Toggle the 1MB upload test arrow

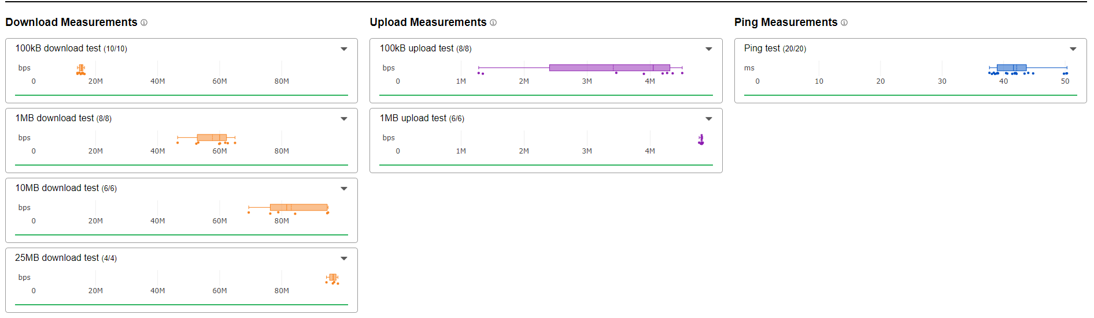708,119
